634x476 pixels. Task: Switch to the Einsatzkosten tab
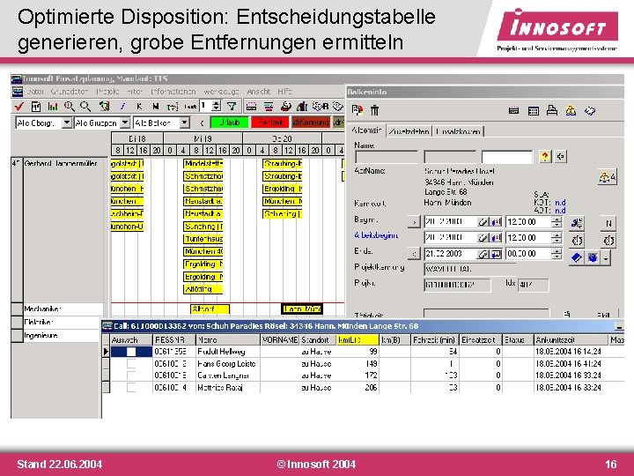pyautogui.click(x=458, y=131)
